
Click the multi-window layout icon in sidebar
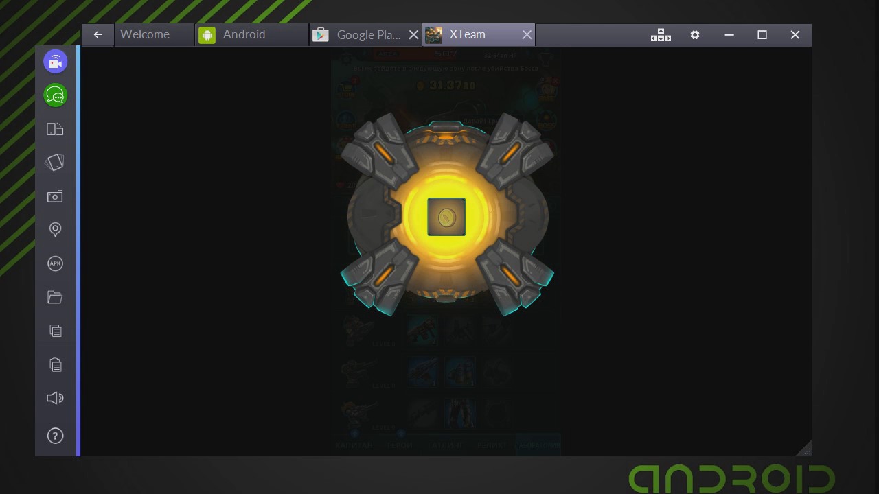[x=55, y=129]
